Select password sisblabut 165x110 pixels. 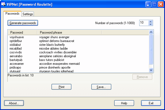[x=15, y=45]
